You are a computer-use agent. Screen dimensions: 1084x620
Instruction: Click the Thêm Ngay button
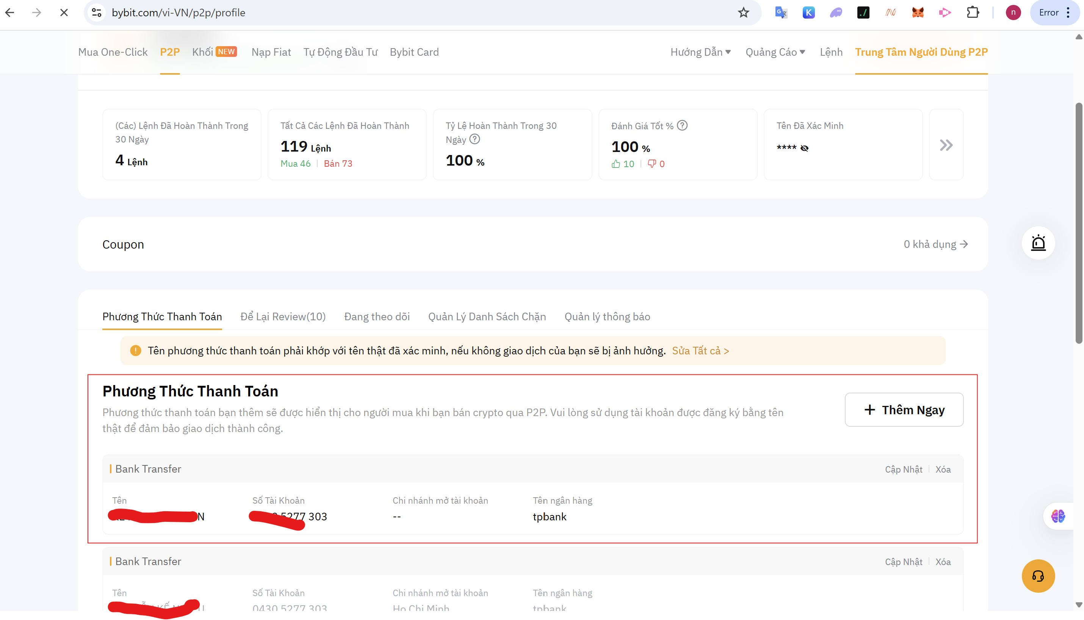click(904, 410)
